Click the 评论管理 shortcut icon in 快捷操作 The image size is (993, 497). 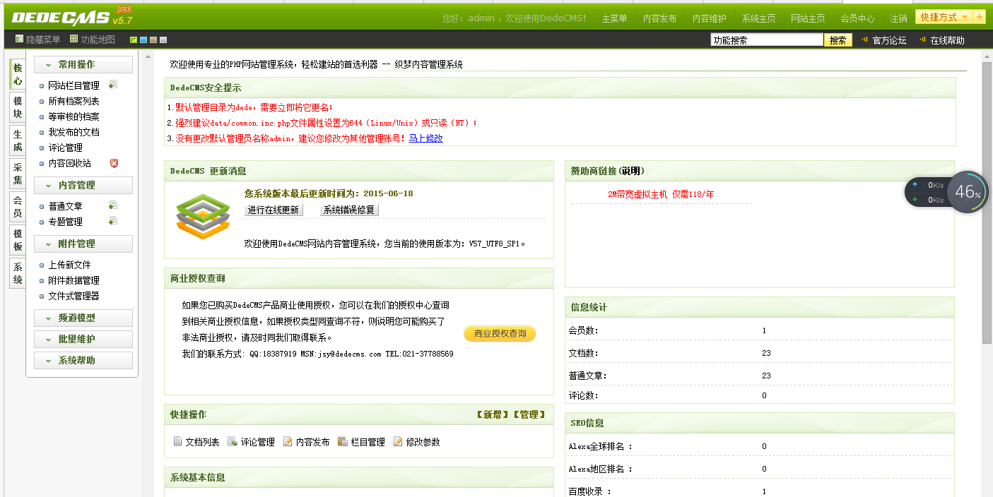[x=233, y=442]
